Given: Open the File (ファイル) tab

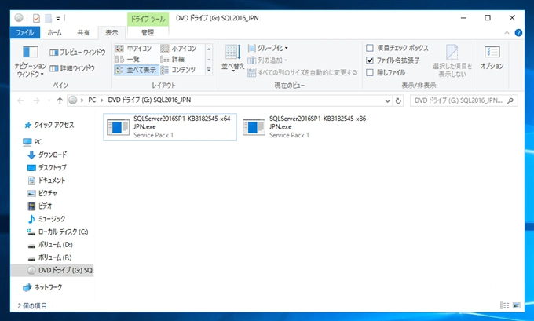Looking at the screenshot, I should [25, 32].
